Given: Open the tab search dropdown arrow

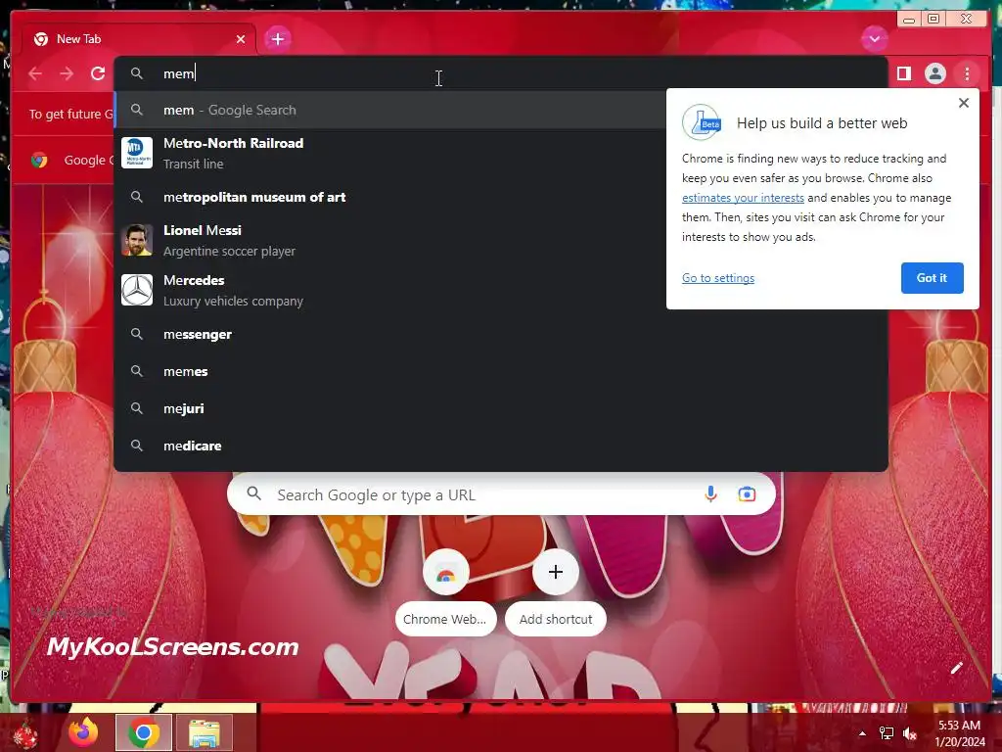Looking at the screenshot, I should (x=874, y=39).
